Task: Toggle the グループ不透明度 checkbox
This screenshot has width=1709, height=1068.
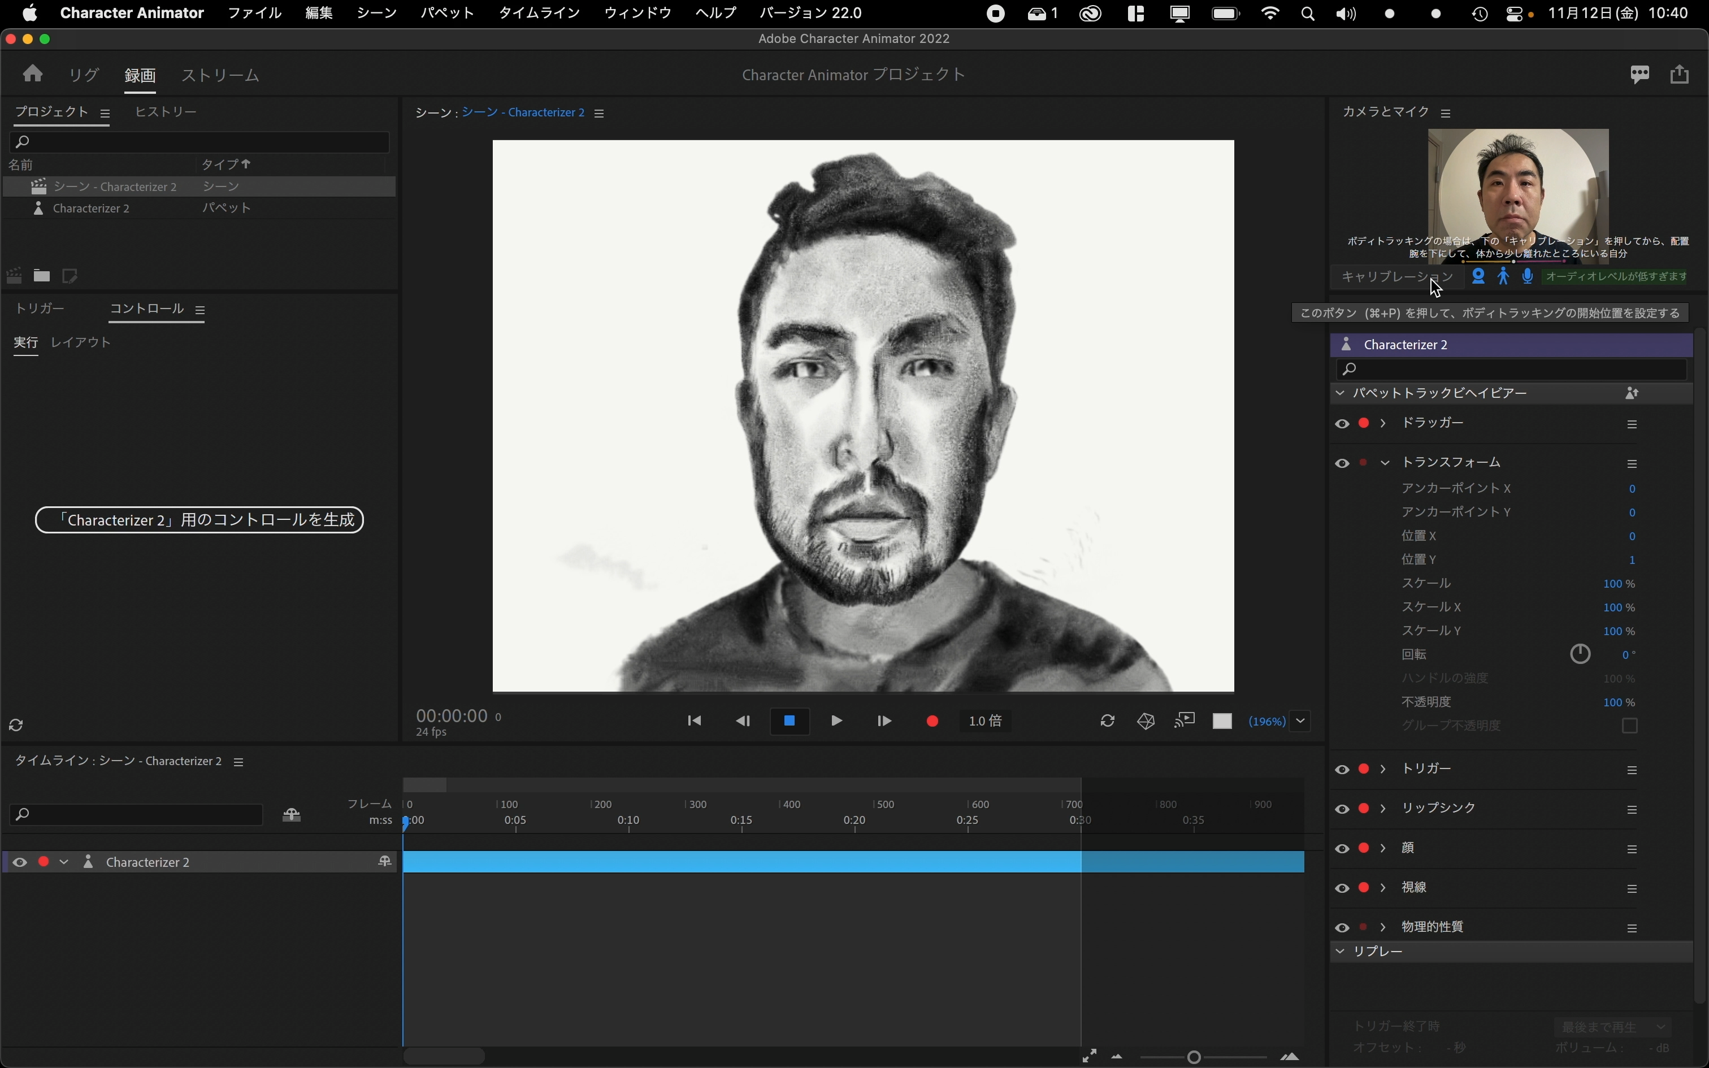Action: 1629,726
